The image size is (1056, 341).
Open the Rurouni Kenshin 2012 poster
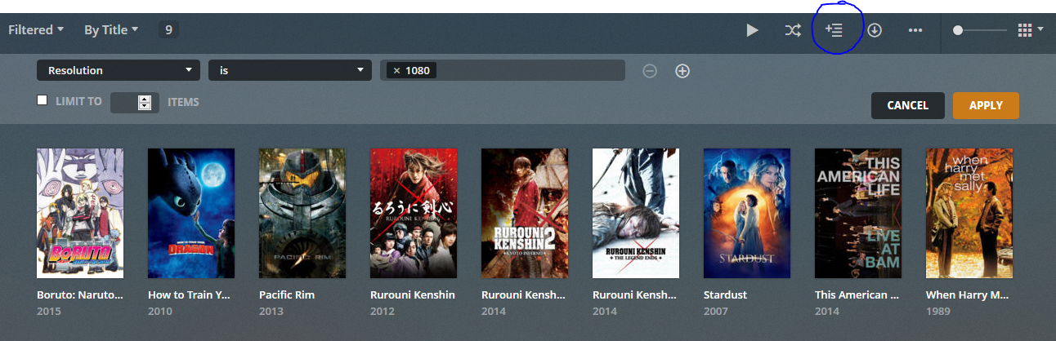(x=414, y=213)
